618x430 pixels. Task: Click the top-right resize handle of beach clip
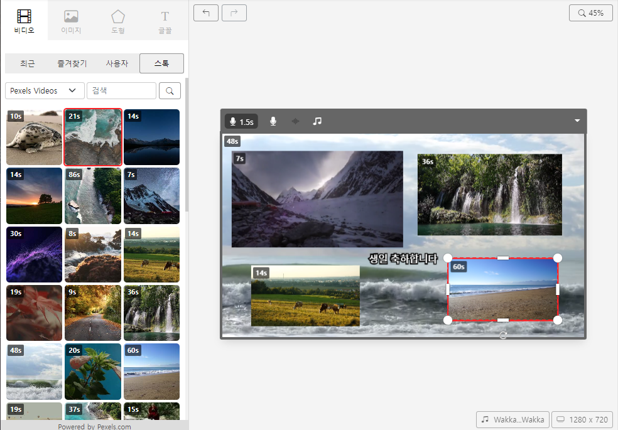click(x=558, y=258)
